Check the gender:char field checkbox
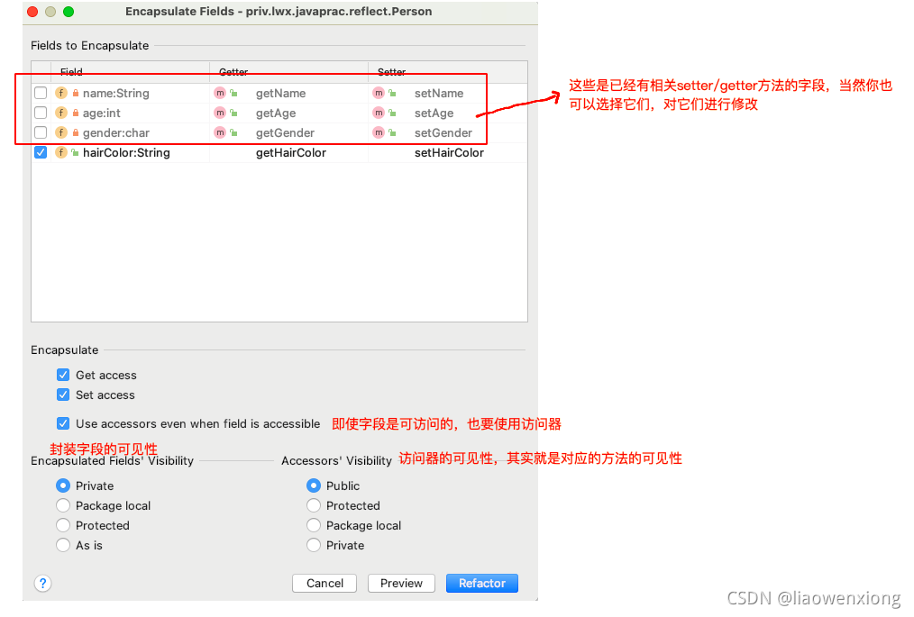The height and width of the screenshot is (617, 914). click(x=41, y=132)
